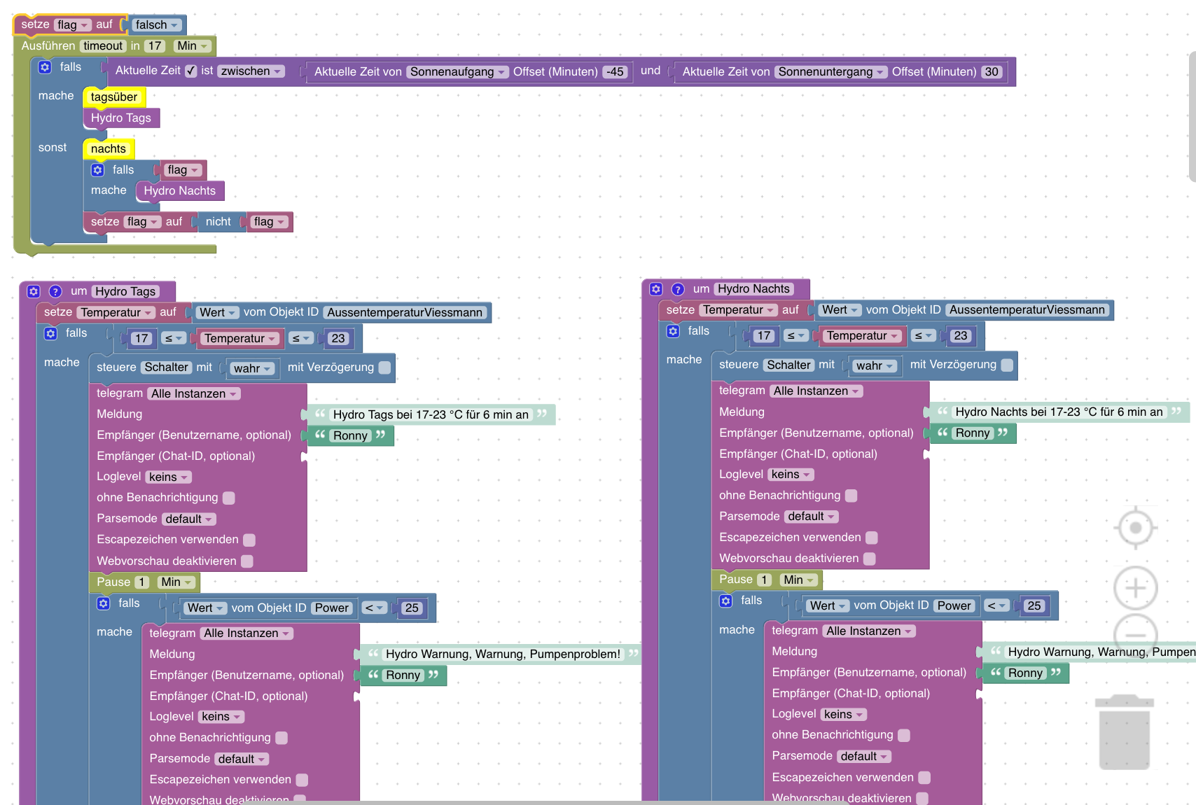Screen dimensions: 1196x805
Task: Open 'Alle Instanzen' dropdown in first Hydro Tags telegram
Action: [x=194, y=394]
